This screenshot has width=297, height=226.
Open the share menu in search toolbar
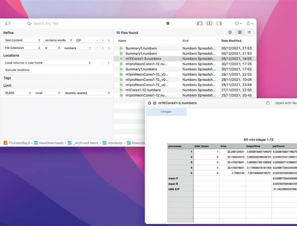[x=249, y=23]
